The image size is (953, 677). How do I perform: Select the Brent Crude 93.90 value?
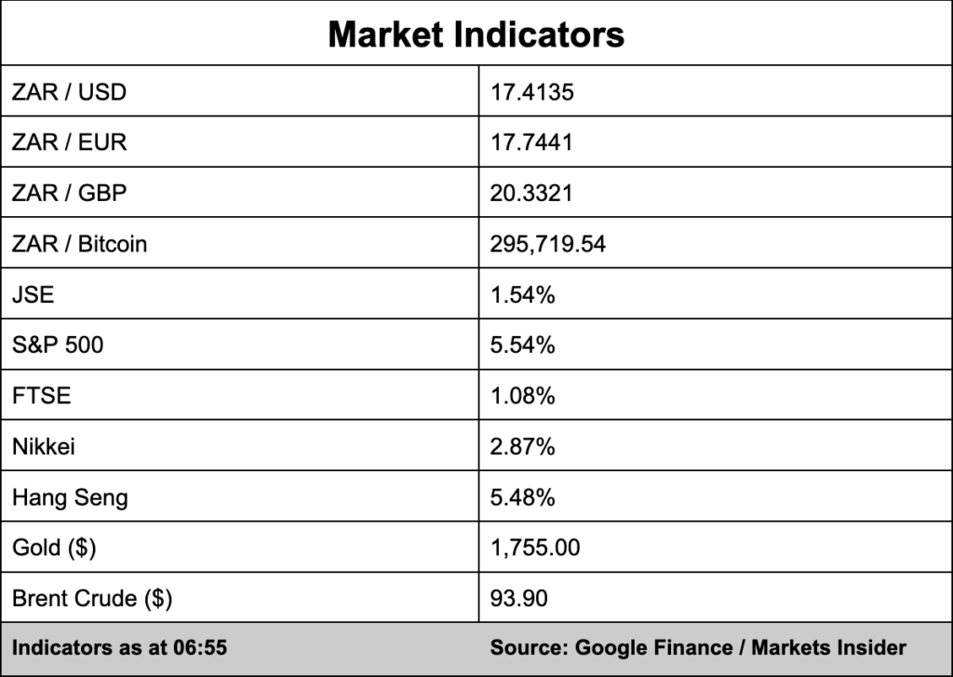[519, 598]
